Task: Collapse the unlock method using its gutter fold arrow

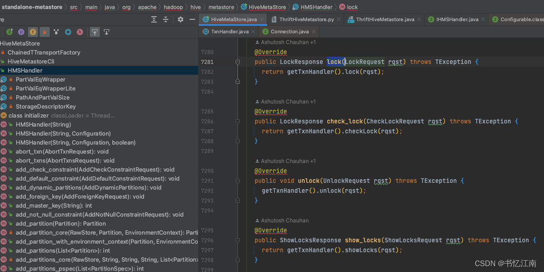Action: [238, 181]
